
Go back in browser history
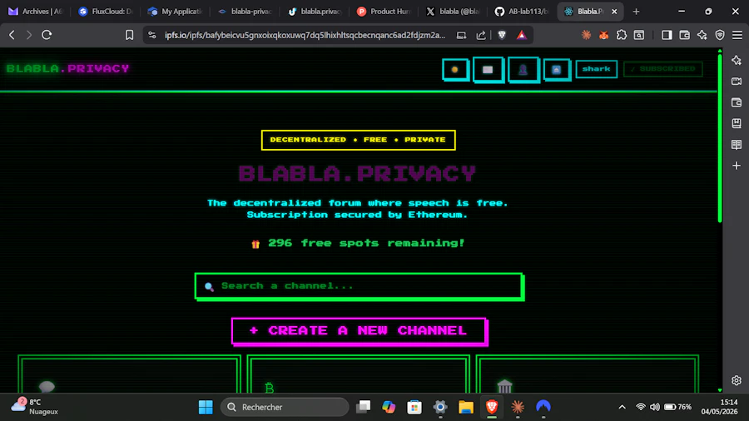click(x=12, y=35)
